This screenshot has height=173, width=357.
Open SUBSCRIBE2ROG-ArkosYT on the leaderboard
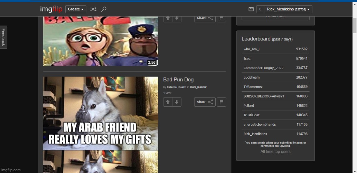[x=264, y=96]
